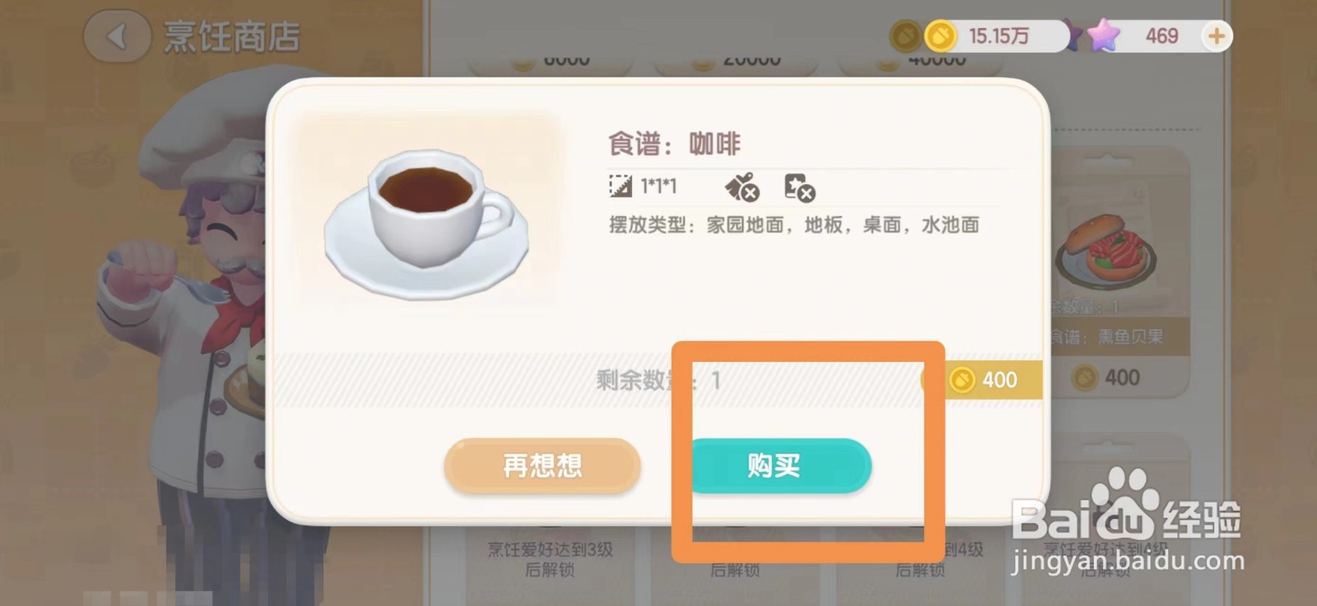Tap the back arrow beside 烹饪商店
The image size is (1317, 606).
coord(118,36)
